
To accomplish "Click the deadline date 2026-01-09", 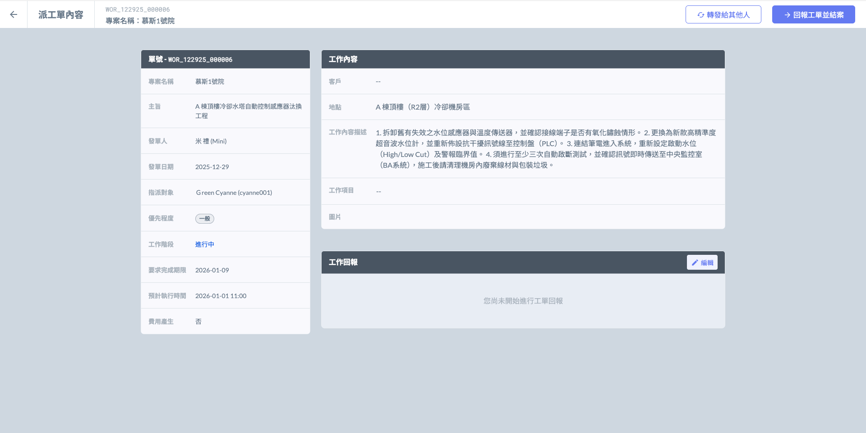I will click(x=212, y=270).
